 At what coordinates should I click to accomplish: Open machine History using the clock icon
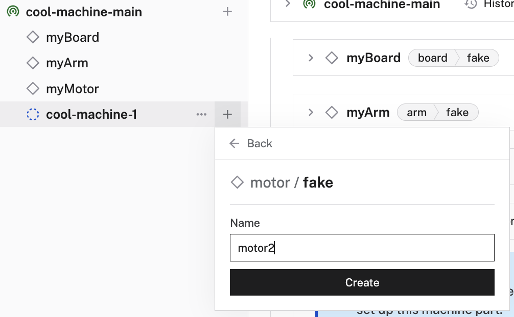[470, 5]
